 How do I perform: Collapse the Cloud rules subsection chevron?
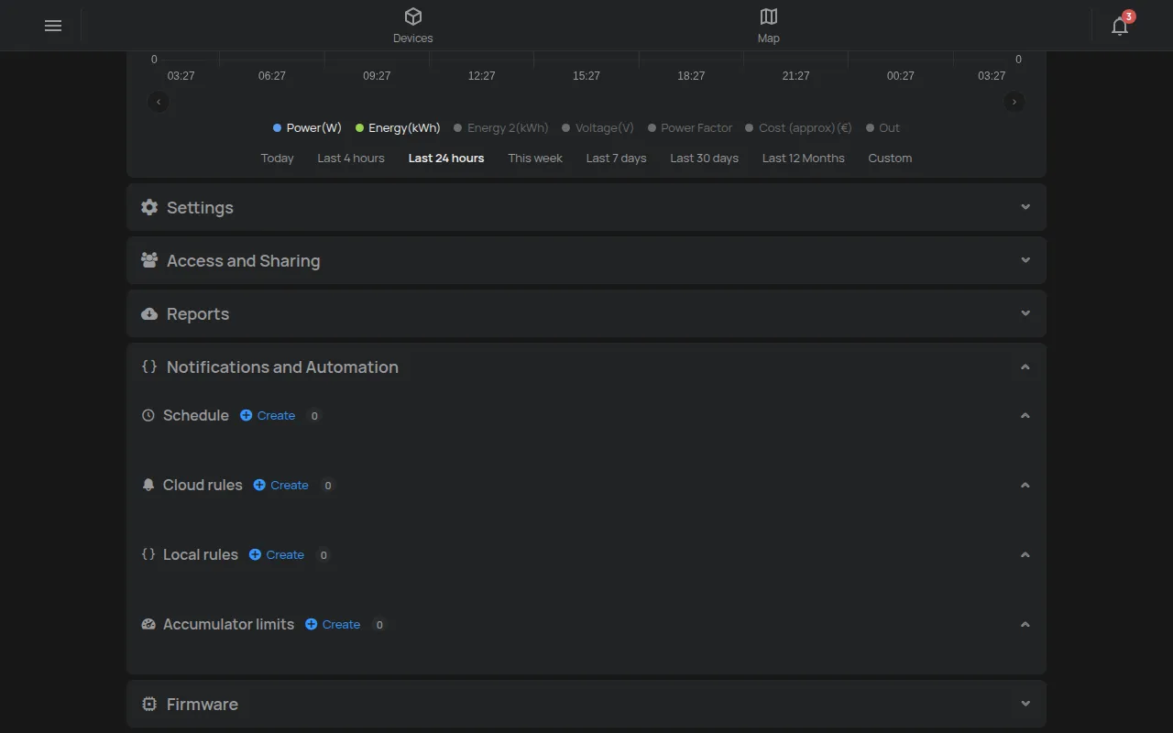tap(1025, 486)
